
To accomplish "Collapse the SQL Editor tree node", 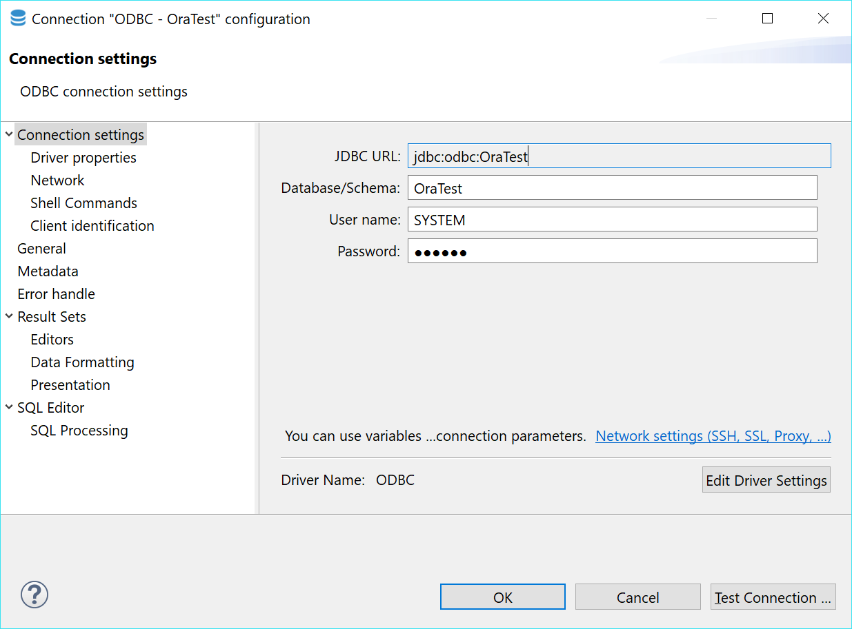I will pyautogui.click(x=9, y=407).
